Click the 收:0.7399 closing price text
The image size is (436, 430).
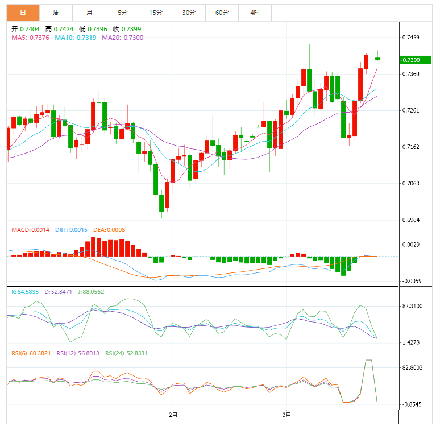tap(127, 29)
